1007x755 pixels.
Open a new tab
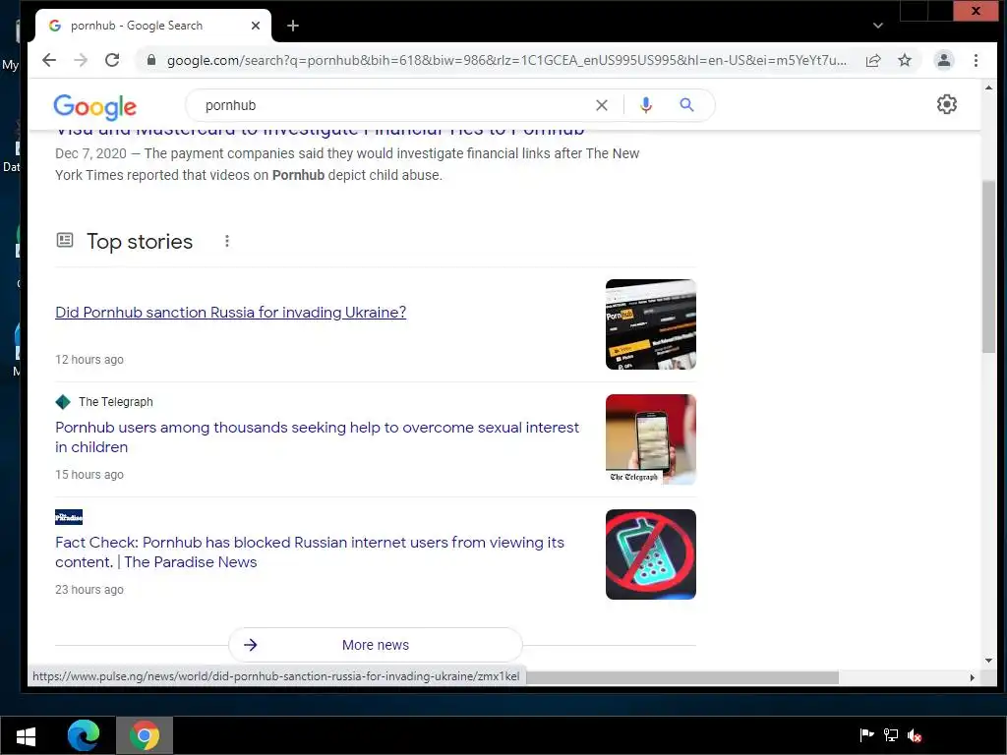(293, 26)
